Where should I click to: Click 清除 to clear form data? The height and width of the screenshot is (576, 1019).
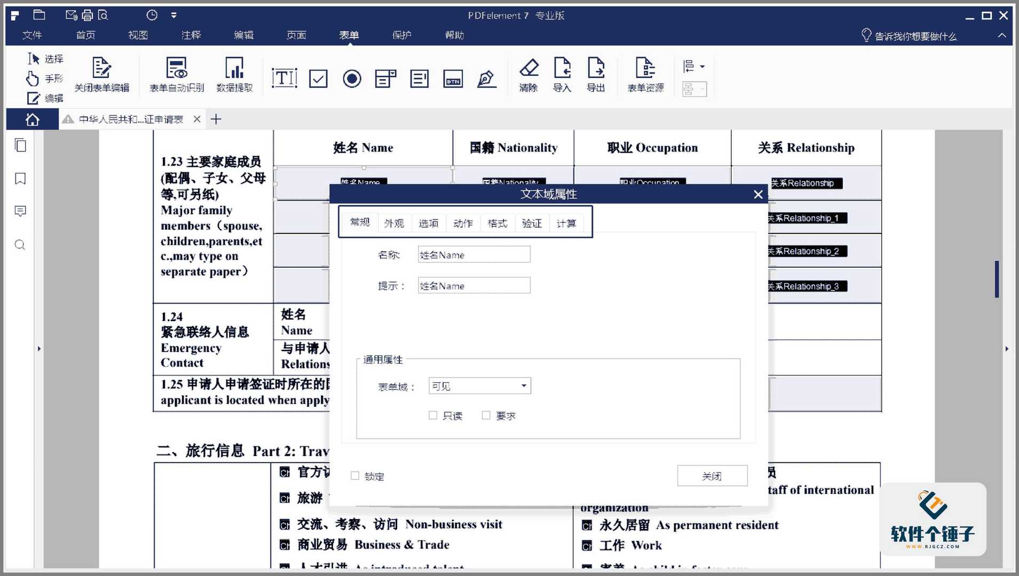[529, 75]
